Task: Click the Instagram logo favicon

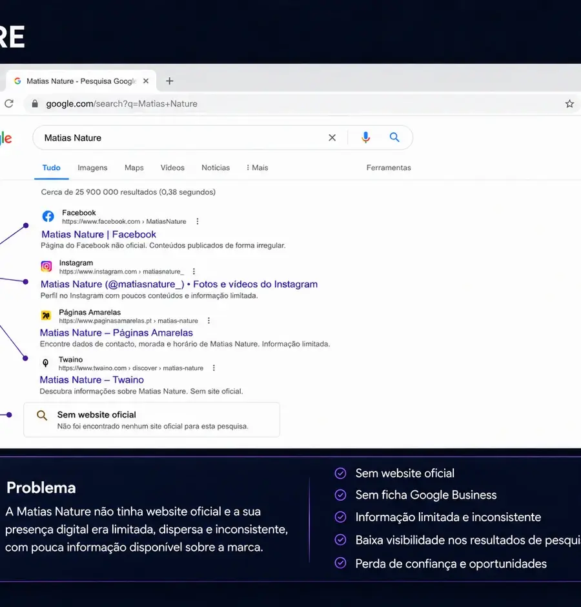Action: 46,266
